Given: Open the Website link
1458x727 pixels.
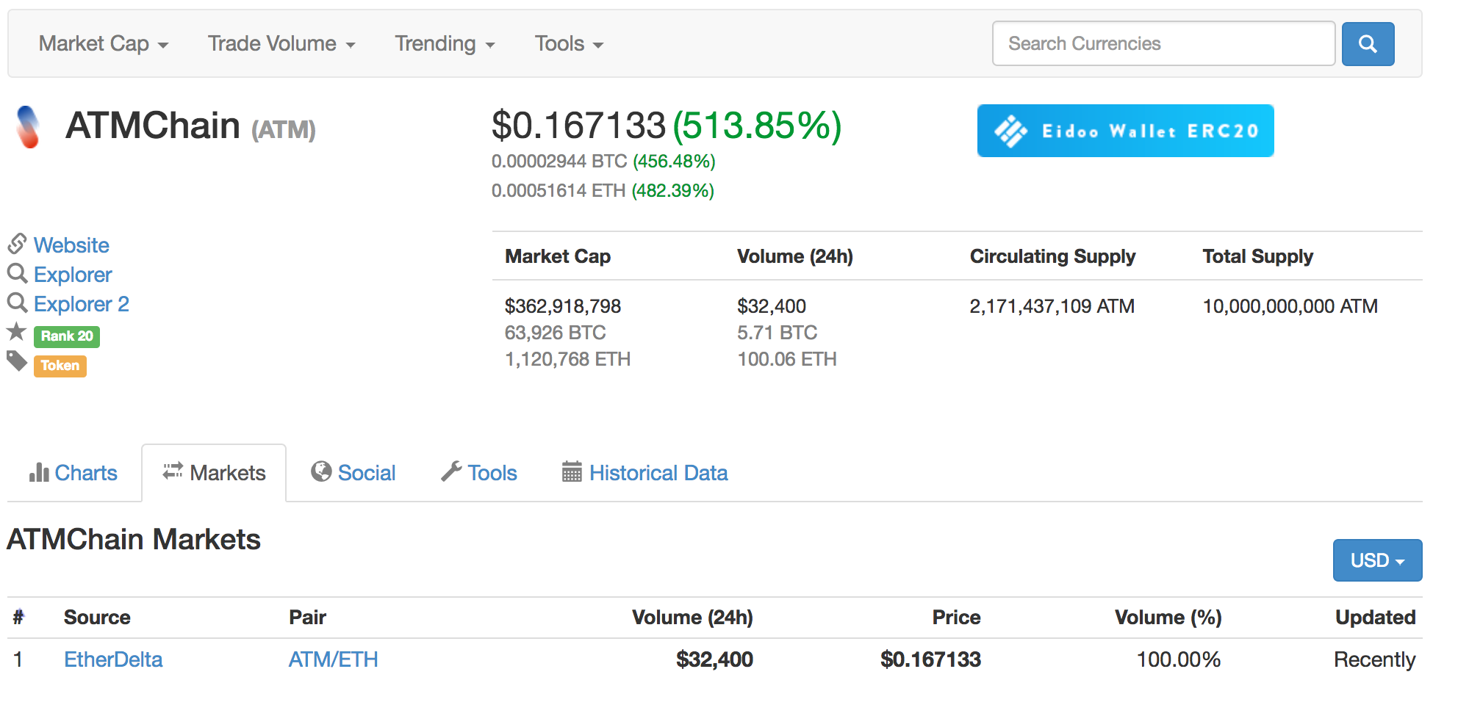Looking at the screenshot, I should (71, 245).
